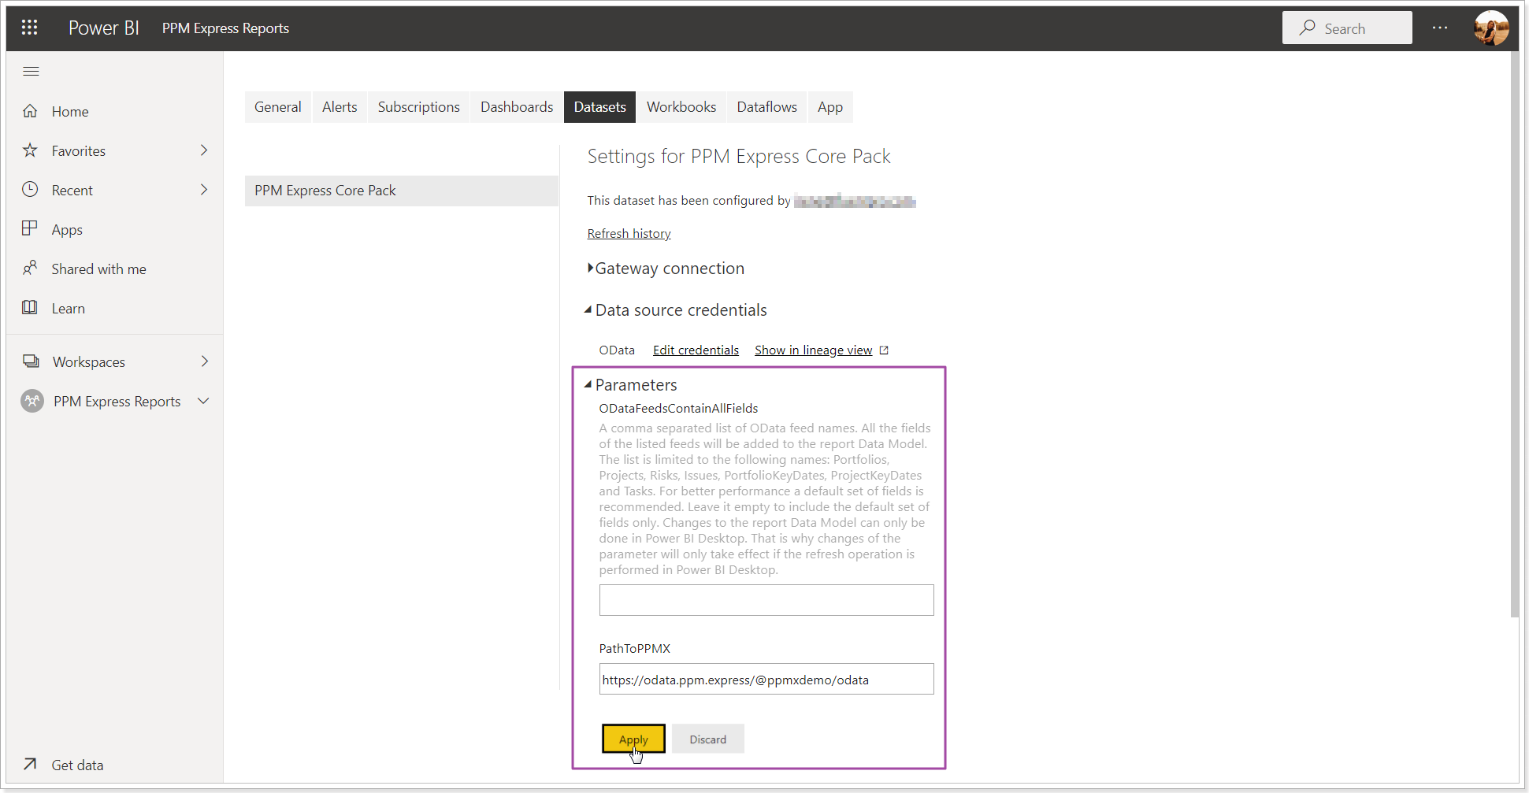The width and height of the screenshot is (1529, 793).
Task: Click the PathToPPMX URL field
Action: click(766, 679)
